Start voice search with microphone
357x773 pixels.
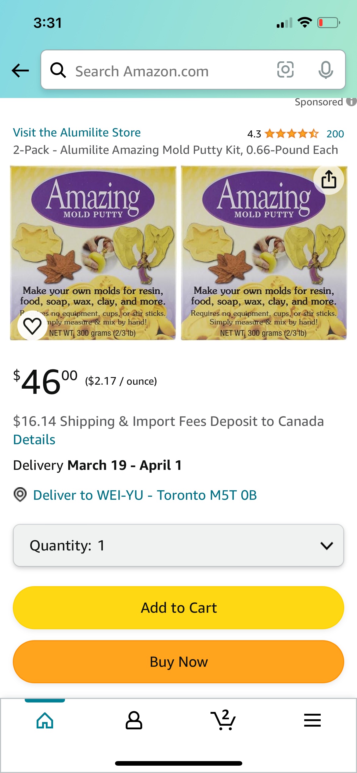(x=326, y=70)
